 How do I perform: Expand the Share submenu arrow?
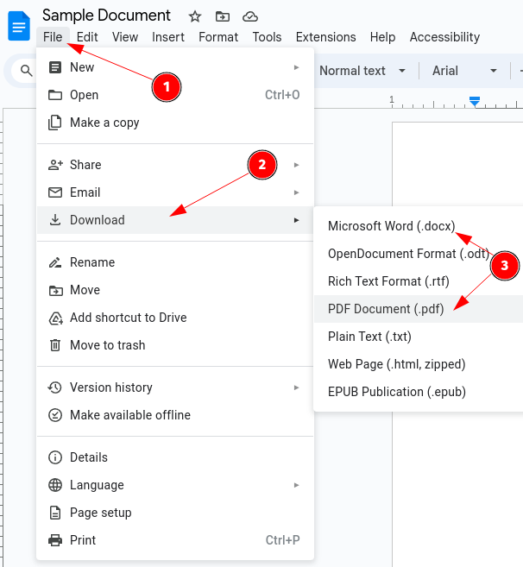click(296, 165)
